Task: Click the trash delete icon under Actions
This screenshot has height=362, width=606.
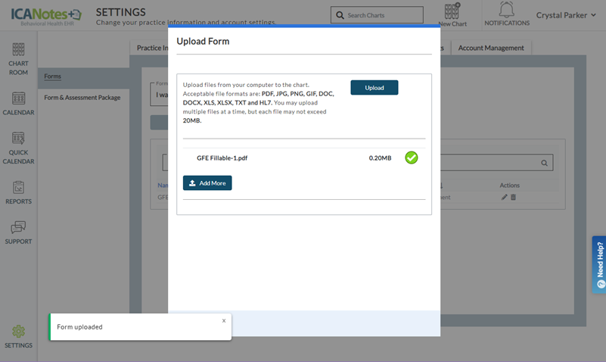Action: [513, 197]
